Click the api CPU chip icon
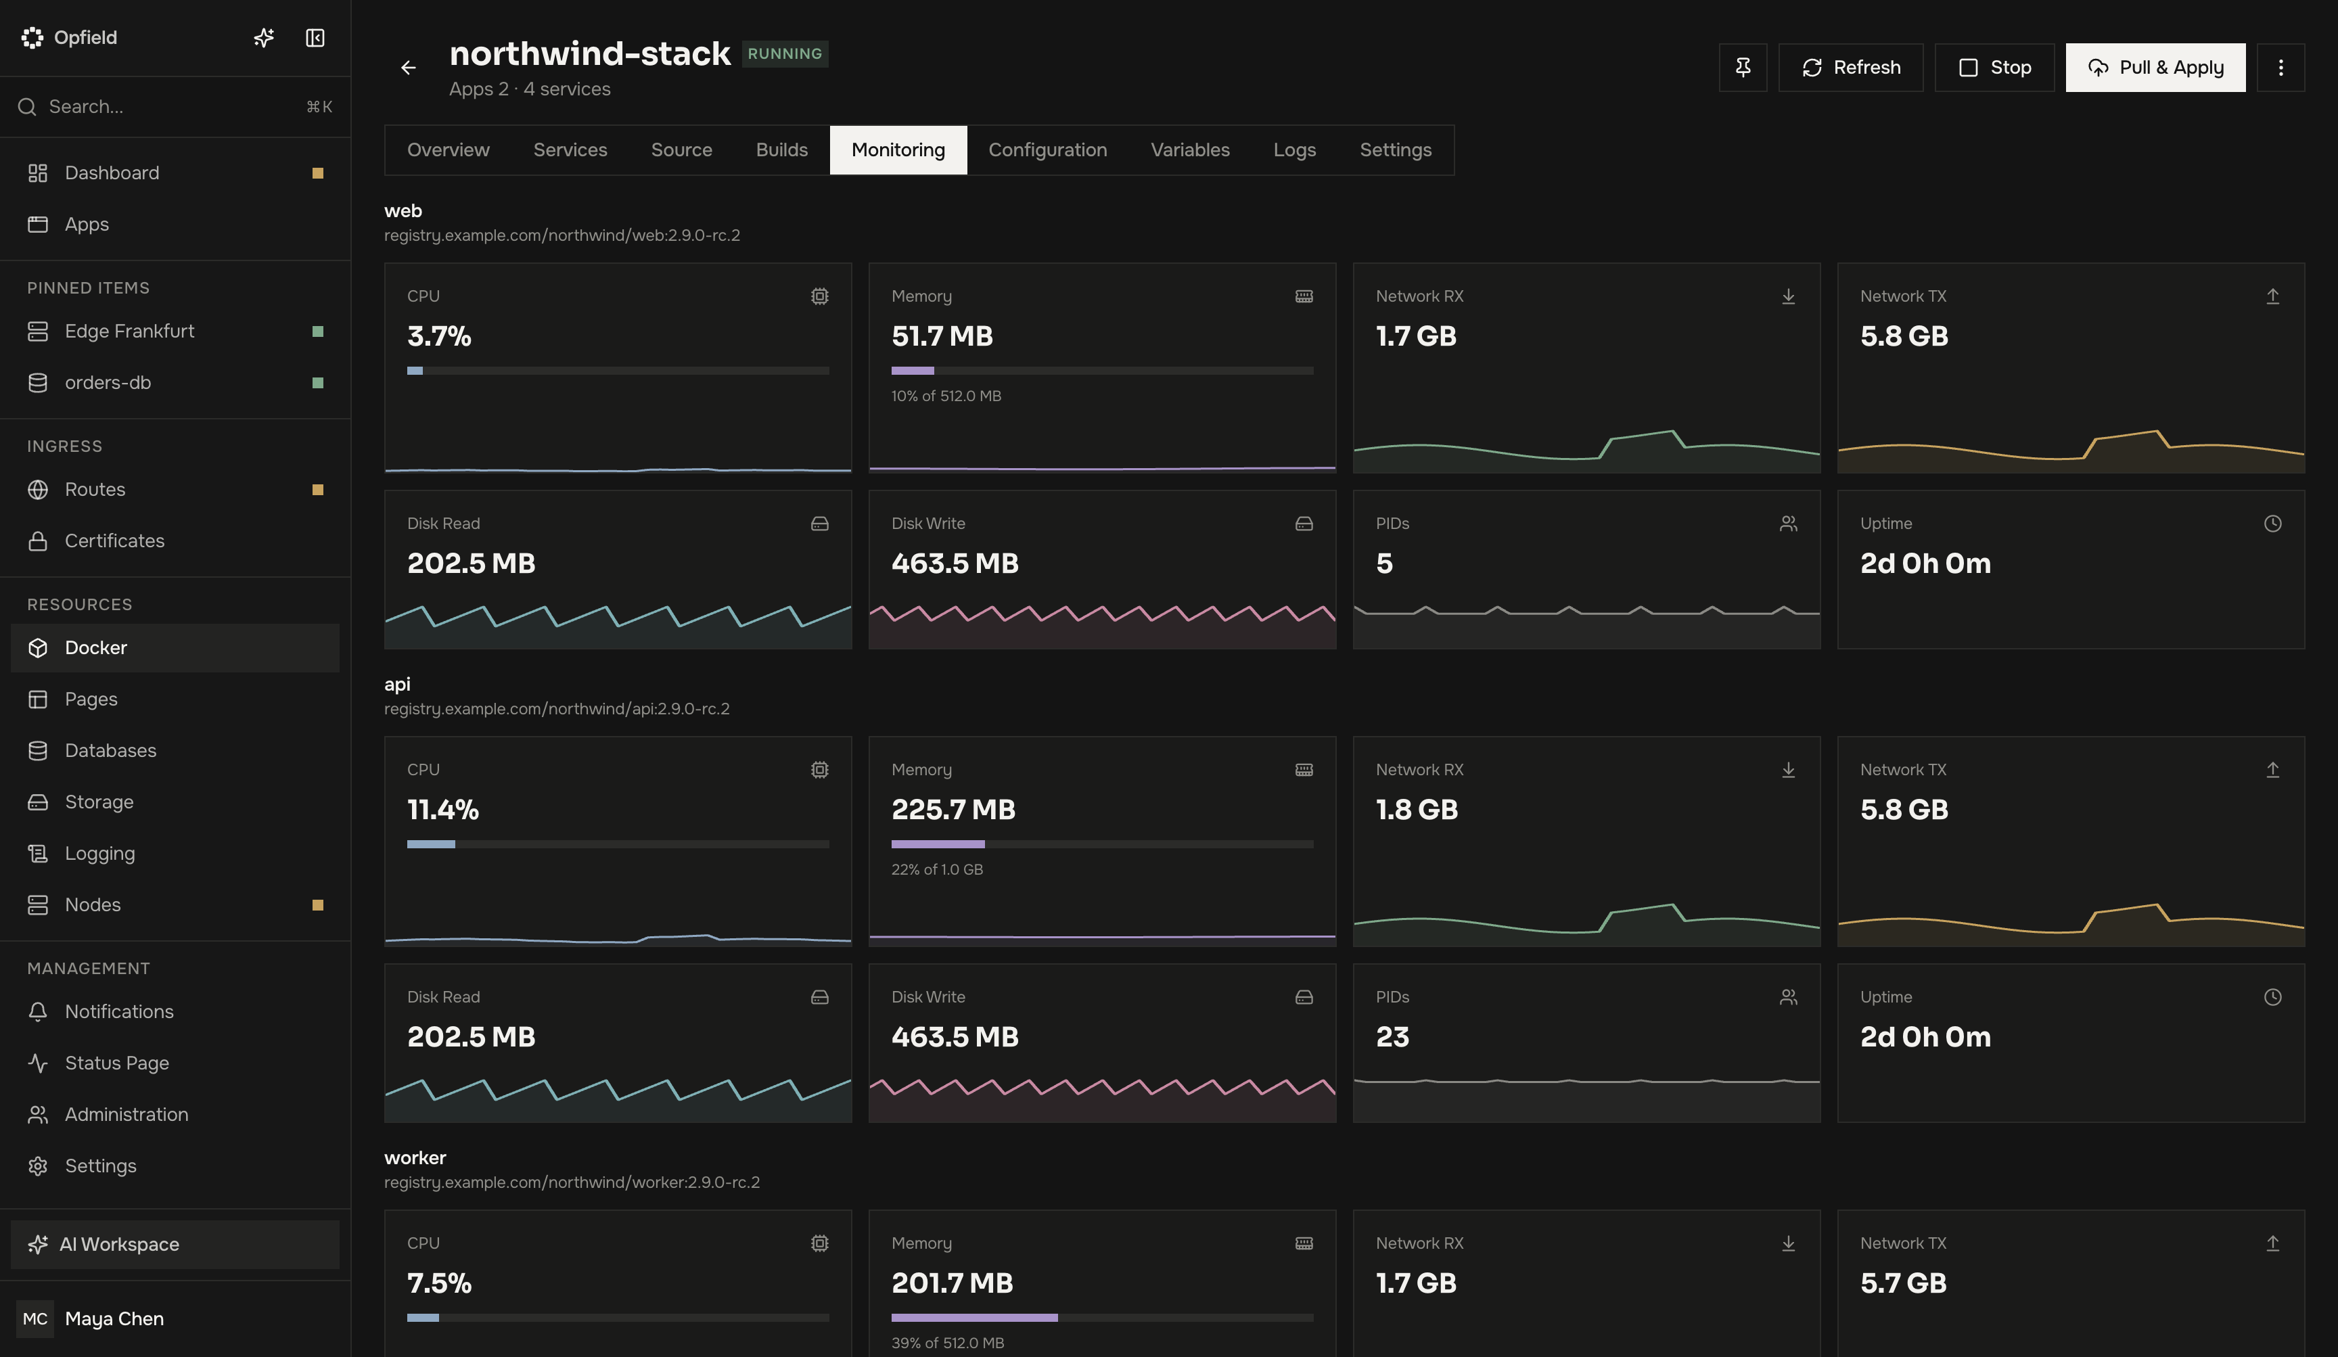The image size is (2338, 1357). pos(819,770)
